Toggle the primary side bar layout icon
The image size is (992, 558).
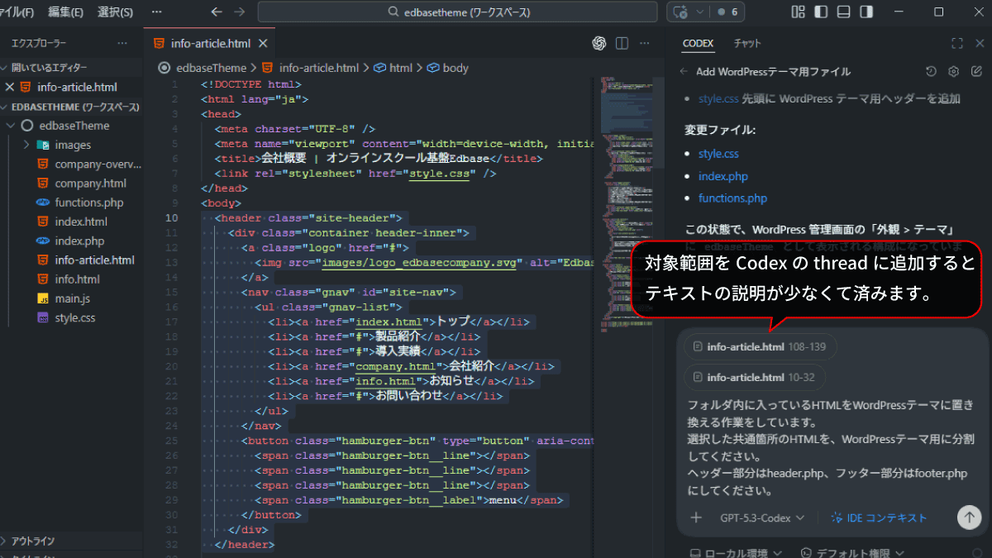(x=820, y=12)
